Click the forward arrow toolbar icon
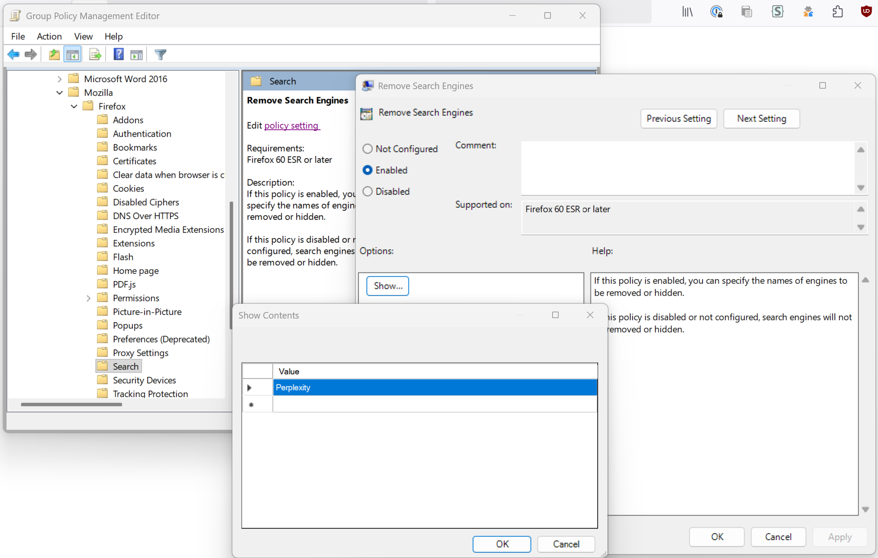 [x=31, y=54]
